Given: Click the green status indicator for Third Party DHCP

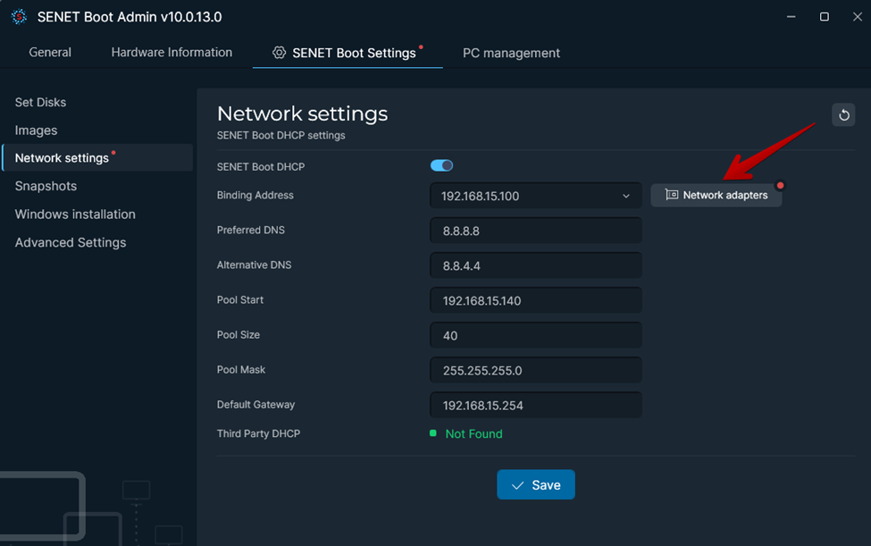Looking at the screenshot, I should tap(436, 433).
